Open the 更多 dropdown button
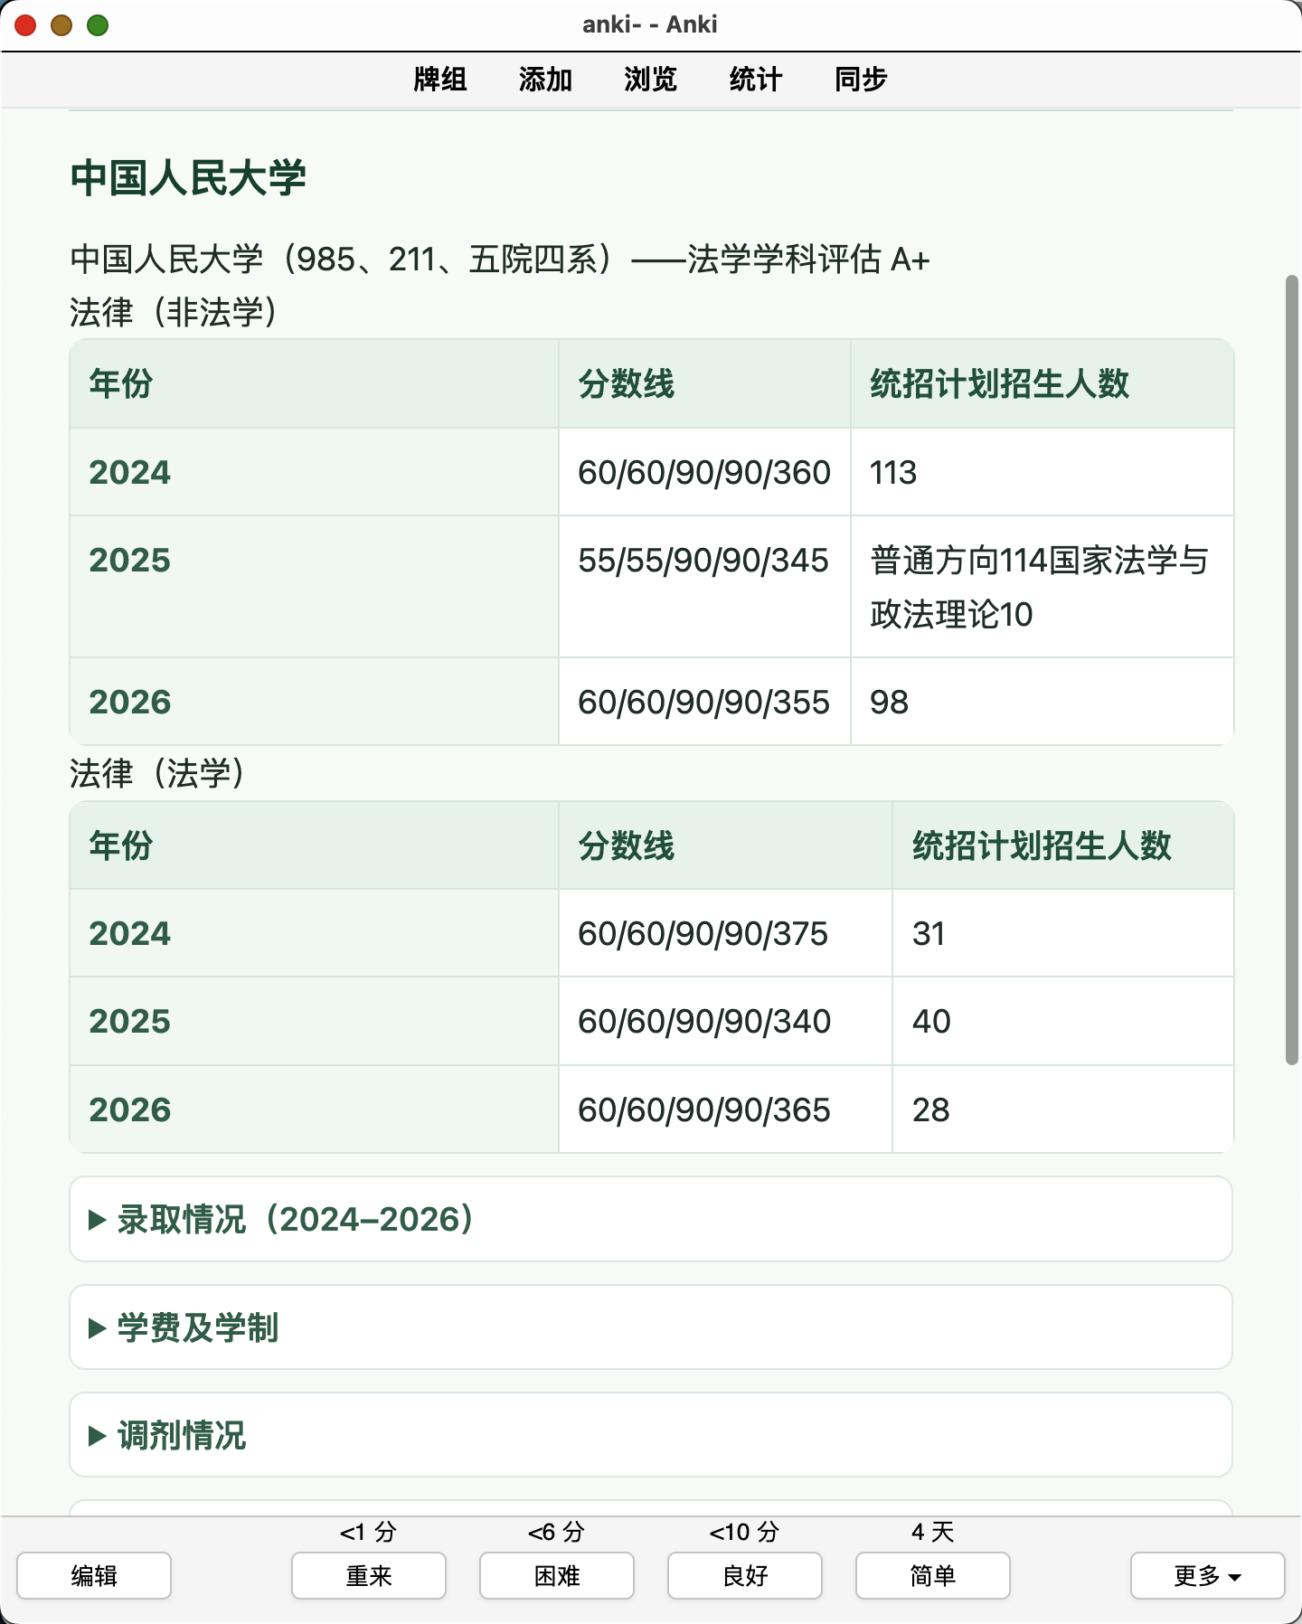Screen dimensions: 1302x1624 point(1208,1575)
